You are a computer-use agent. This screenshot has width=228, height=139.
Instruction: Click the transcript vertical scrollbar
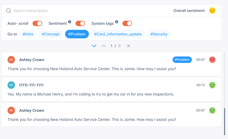coord(225,121)
